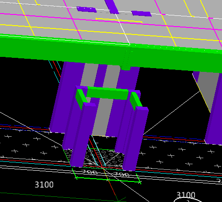Pick the green crossbeam linking the two front columns

(x=108, y=93)
